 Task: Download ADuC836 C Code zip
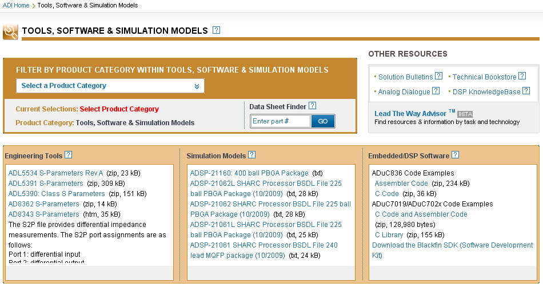pyautogui.click(x=387, y=194)
